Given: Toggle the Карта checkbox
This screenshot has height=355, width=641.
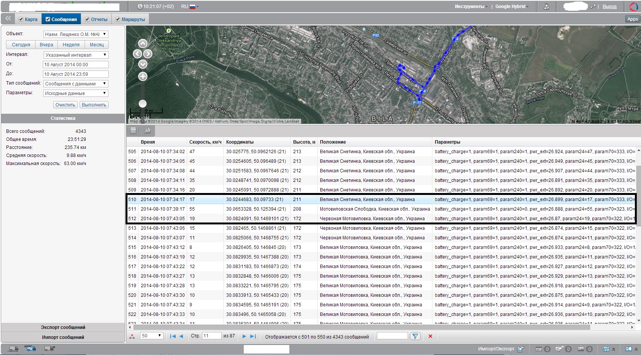Looking at the screenshot, I should point(21,19).
